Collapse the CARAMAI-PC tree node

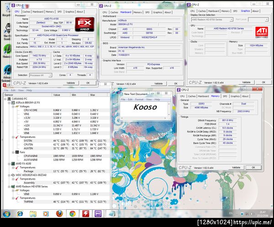pyautogui.click(x=5, y=99)
